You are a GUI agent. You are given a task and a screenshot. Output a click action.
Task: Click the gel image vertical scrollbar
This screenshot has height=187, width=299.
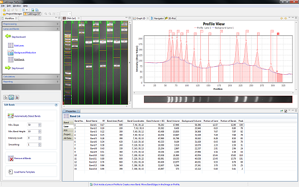click(x=130, y=62)
